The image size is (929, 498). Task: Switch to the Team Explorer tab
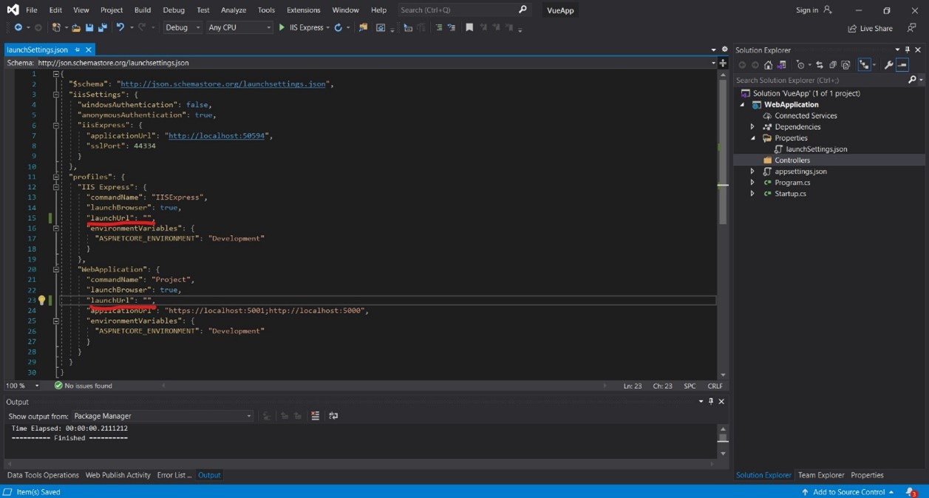[820, 475]
